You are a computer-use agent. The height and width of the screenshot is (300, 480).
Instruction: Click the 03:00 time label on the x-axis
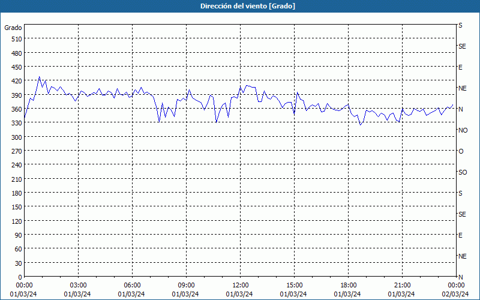[x=78, y=286]
